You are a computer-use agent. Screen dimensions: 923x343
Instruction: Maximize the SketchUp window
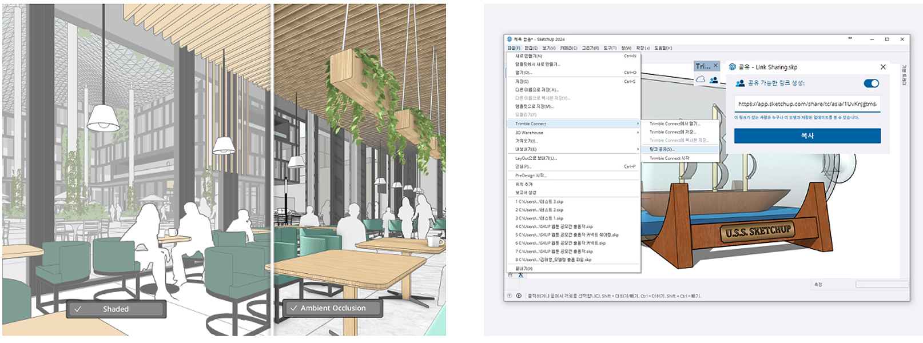click(887, 39)
